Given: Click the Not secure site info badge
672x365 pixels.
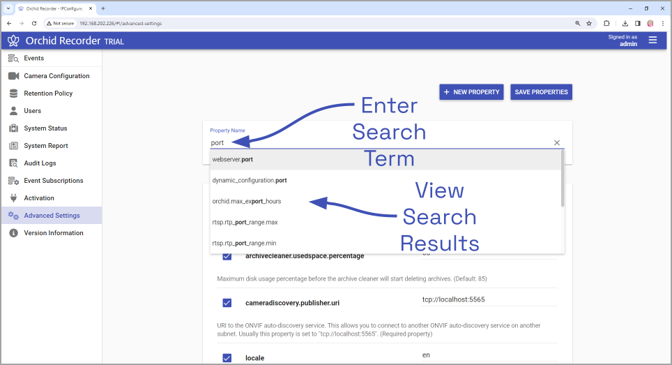Looking at the screenshot, I should 61,23.
